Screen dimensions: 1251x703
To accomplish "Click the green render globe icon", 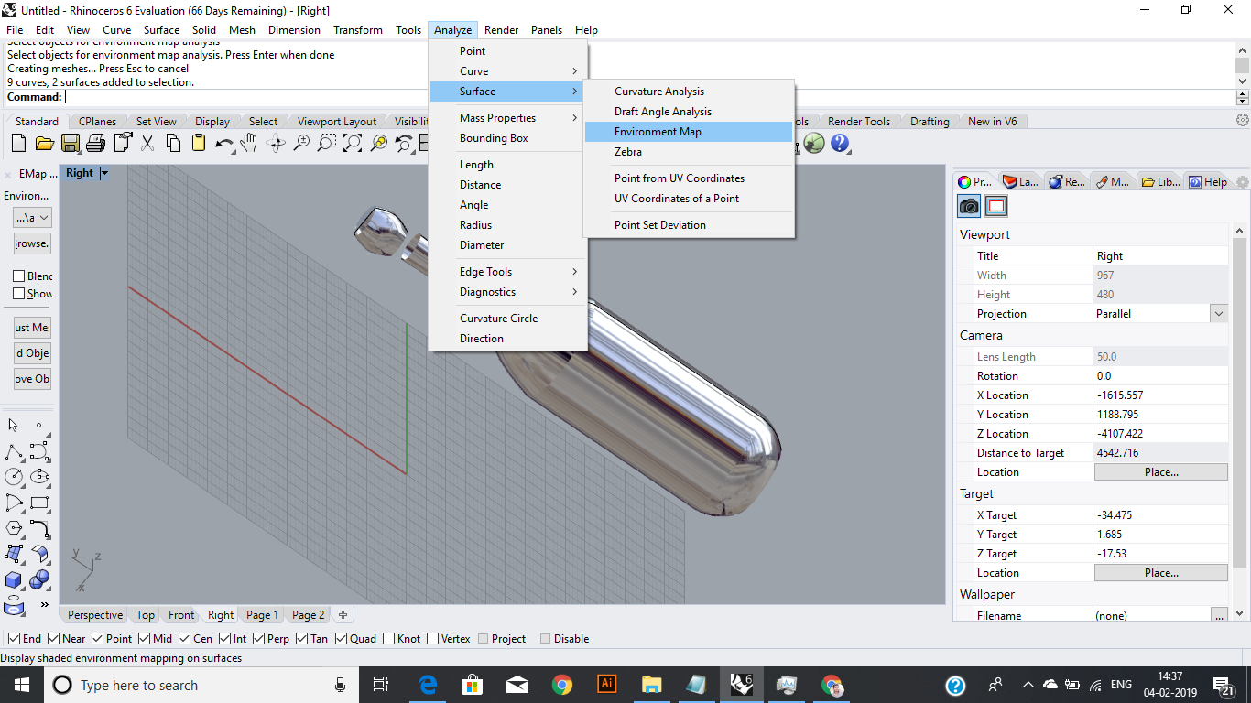I will click(814, 143).
